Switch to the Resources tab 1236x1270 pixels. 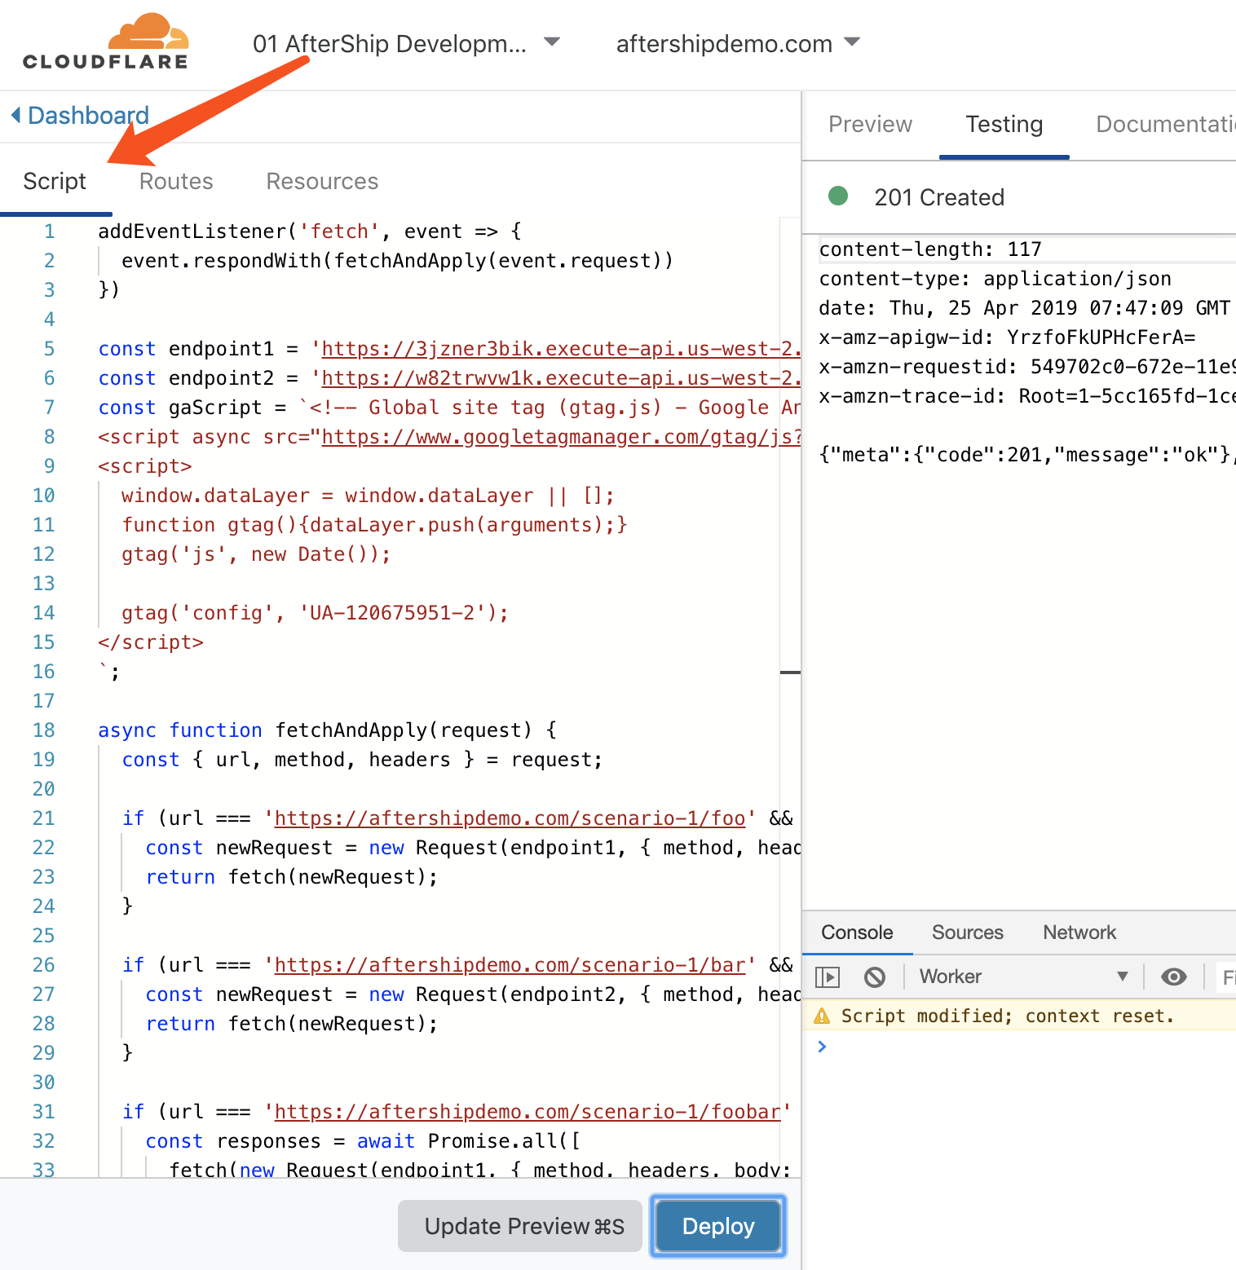[x=322, y=181]
